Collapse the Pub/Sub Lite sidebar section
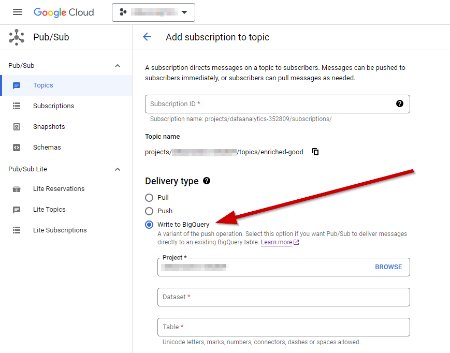The width and height of the screenshot is (450, 353). pos(118,169)
